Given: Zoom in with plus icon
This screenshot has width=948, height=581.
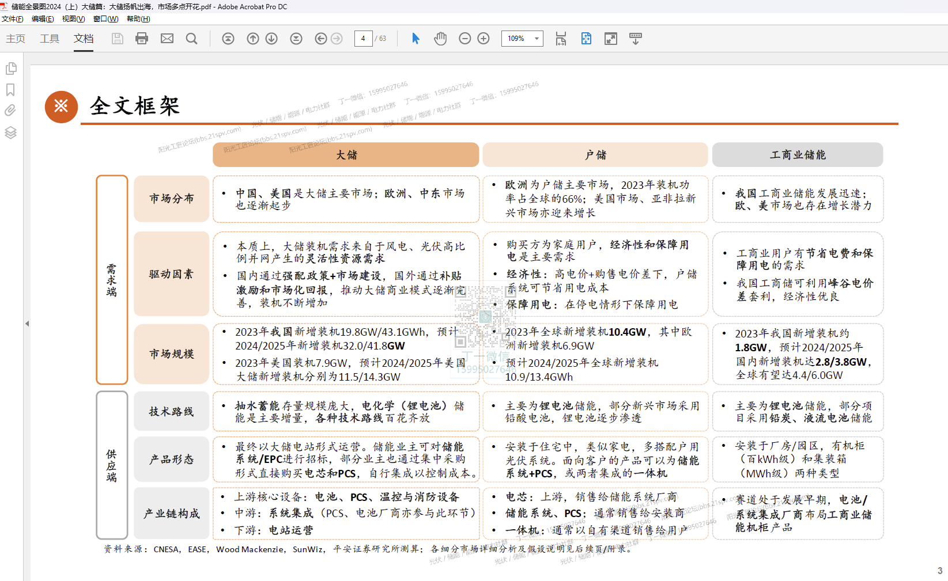Looking at the screenshot, I should pos(484,39).
